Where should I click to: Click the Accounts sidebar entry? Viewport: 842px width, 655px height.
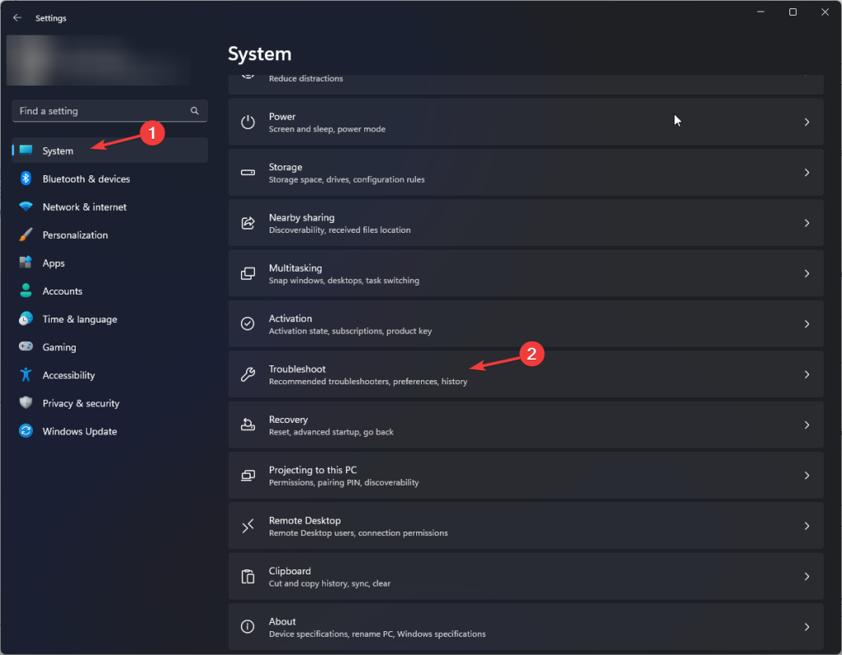pyautogui.click(x=63, y=290)
